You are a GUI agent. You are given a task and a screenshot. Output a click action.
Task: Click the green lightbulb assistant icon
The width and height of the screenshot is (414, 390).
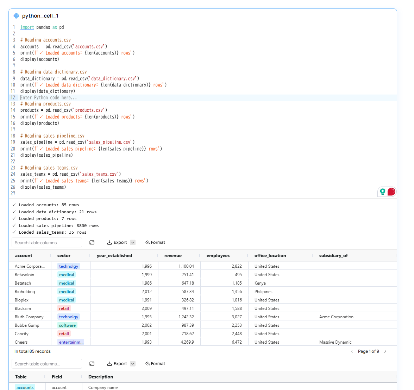coord(383,191)
